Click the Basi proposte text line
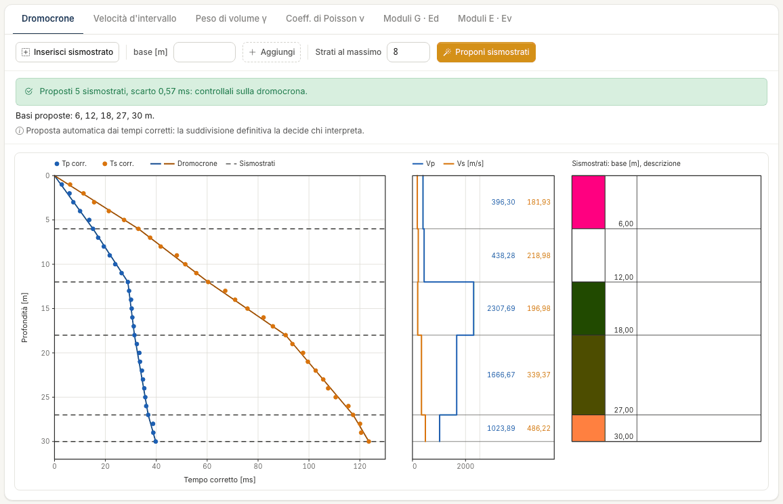The image size is (783, 504). click(85, 116)
